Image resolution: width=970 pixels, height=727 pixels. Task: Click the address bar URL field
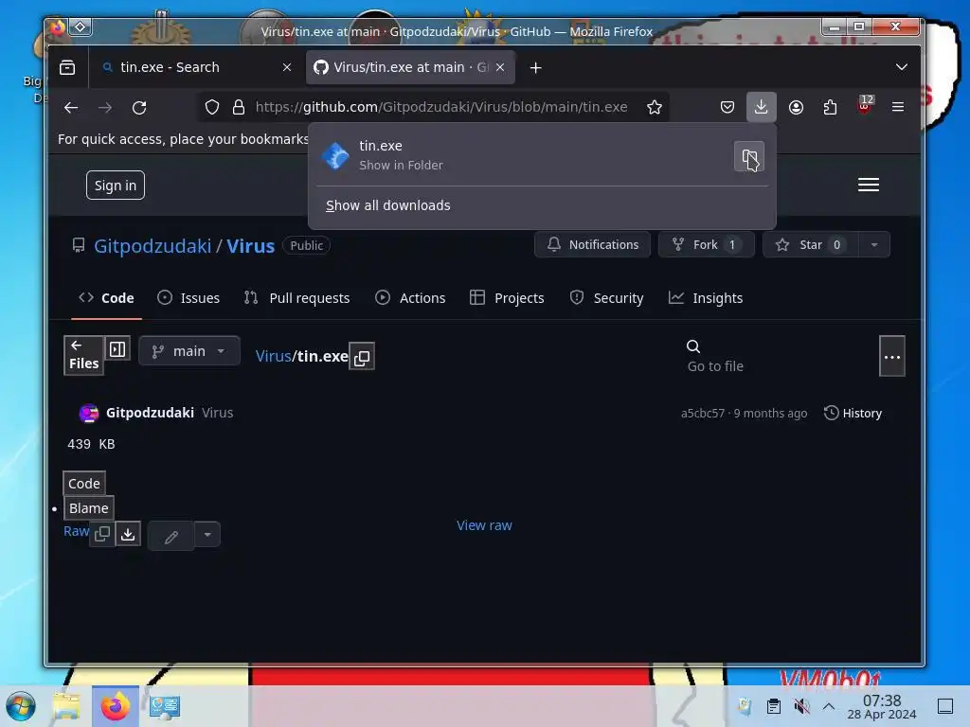coord(441,108)
